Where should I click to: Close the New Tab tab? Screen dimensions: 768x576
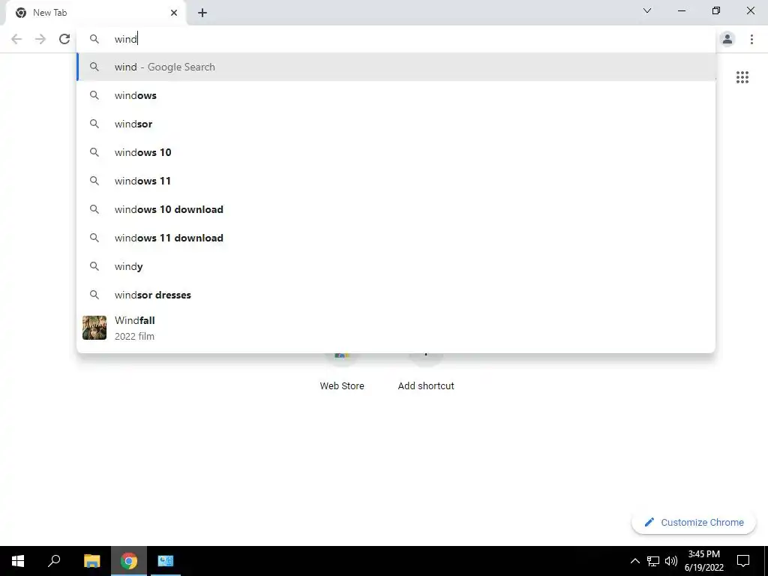coord(174,13)
